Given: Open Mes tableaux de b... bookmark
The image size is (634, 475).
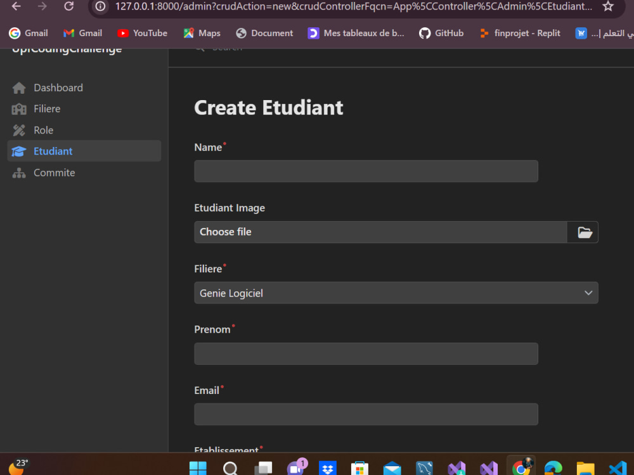Looking at the screenshot, I should 356,33.
